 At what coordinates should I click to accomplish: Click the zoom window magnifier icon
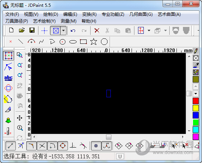20,55
